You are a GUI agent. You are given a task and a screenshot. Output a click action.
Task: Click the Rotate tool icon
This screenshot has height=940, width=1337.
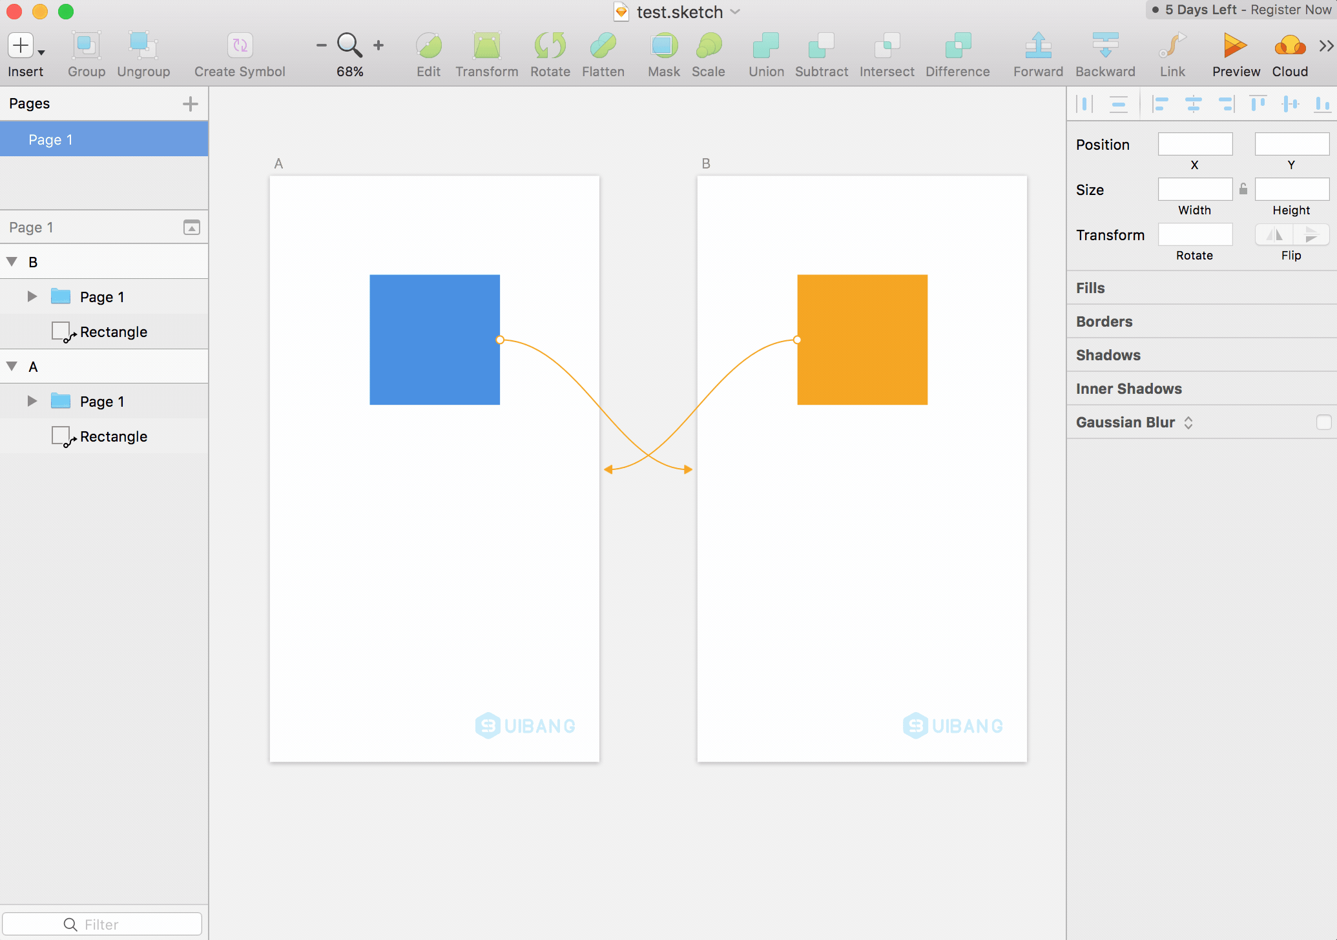point(550,45)
